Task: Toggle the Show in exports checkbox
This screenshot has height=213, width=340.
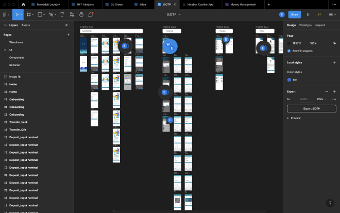Action: (289, 51)
